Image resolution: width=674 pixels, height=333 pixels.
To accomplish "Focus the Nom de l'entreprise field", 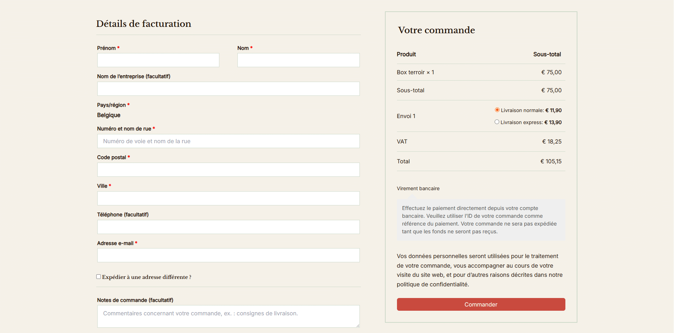I will tap(228, 89).
